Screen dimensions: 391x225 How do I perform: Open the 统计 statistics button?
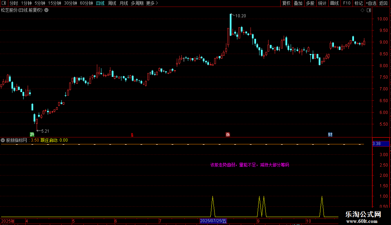[322, 3]
